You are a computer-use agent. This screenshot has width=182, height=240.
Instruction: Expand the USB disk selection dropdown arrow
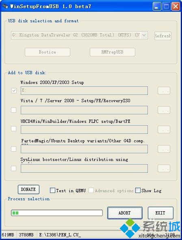click(x=144, y=35)
